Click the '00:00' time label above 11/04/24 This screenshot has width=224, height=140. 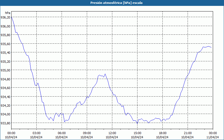[x=213, y=133]
